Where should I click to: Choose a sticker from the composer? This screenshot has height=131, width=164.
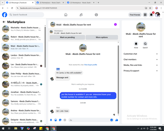tap(60, 120)
